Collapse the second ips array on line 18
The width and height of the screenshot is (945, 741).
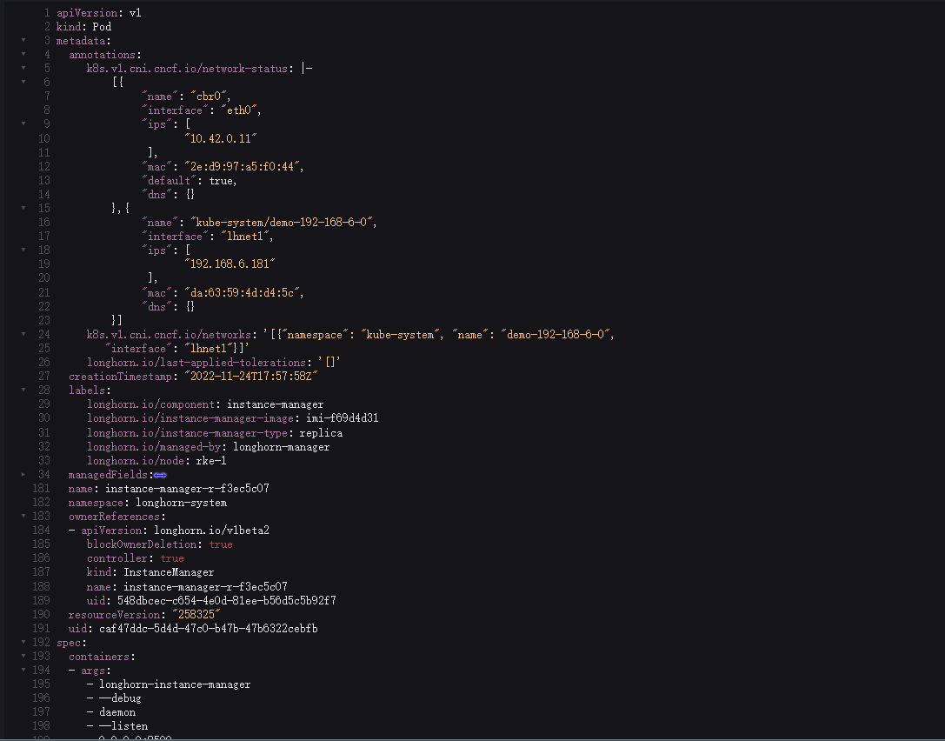pos(24,250)
